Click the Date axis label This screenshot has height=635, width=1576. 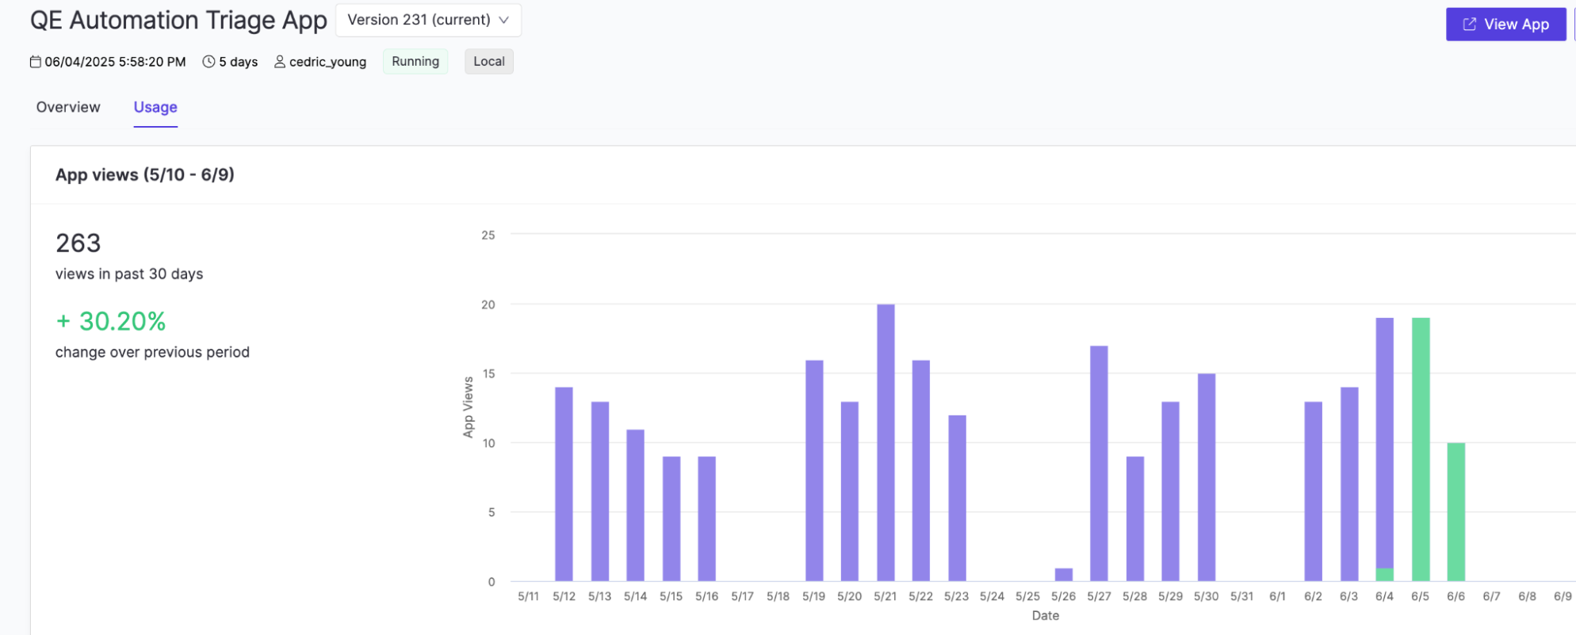(x=1046, y=616)
